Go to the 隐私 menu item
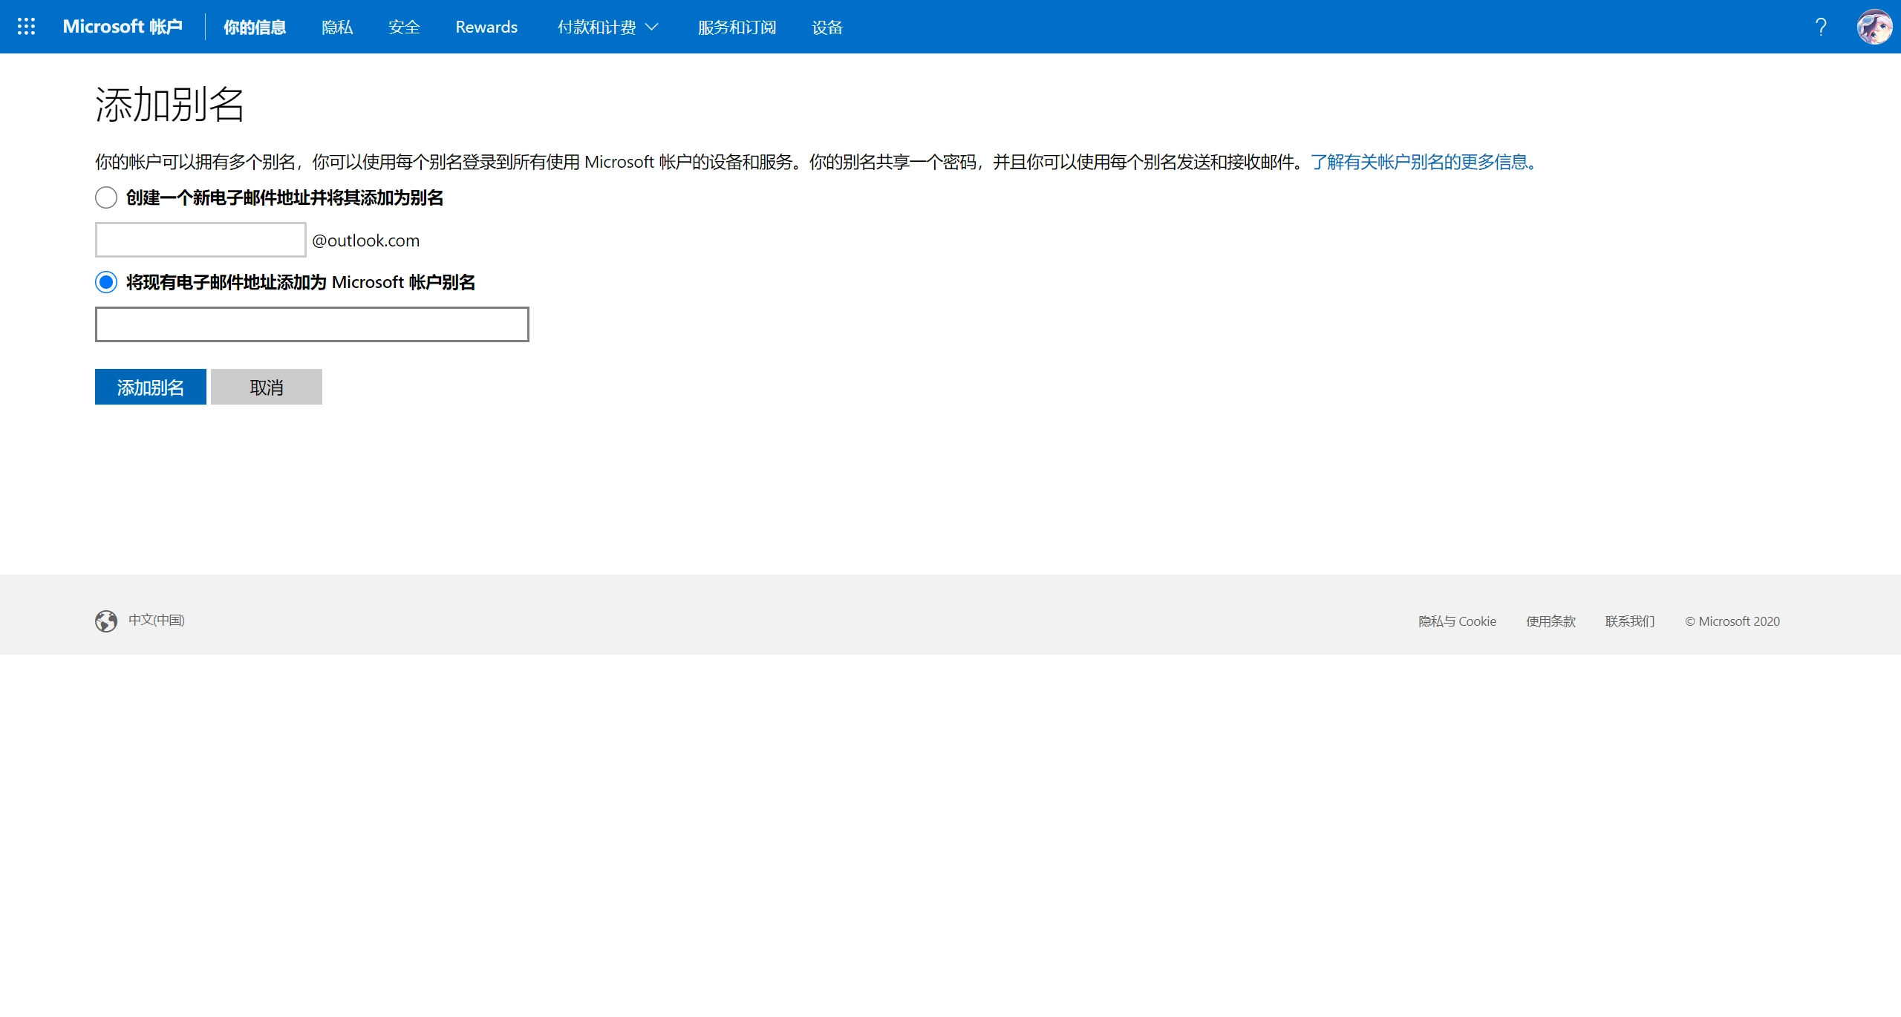 point(337,27)
